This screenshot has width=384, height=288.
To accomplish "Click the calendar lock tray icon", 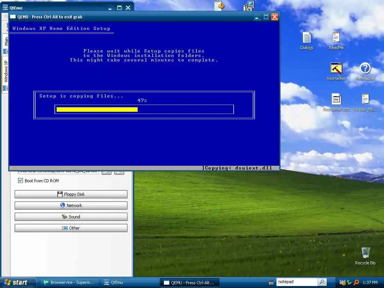I will click(342, 282).
